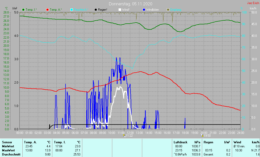Select the Regen* legend label
The height and width of the screenshot is (157, 260).
click(x=103, y=10)
